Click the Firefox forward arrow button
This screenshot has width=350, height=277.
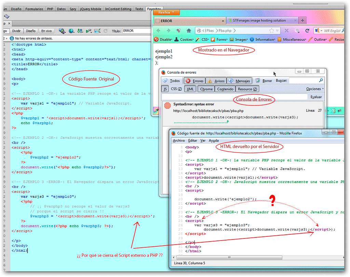169,30
